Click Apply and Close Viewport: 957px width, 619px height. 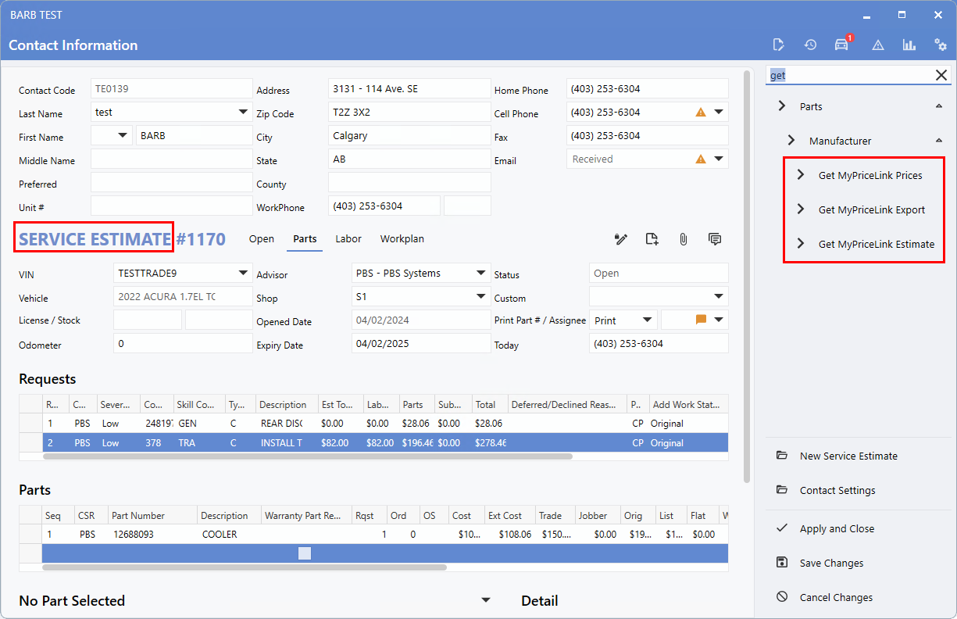pyautogui.click(x=837, y=528)
